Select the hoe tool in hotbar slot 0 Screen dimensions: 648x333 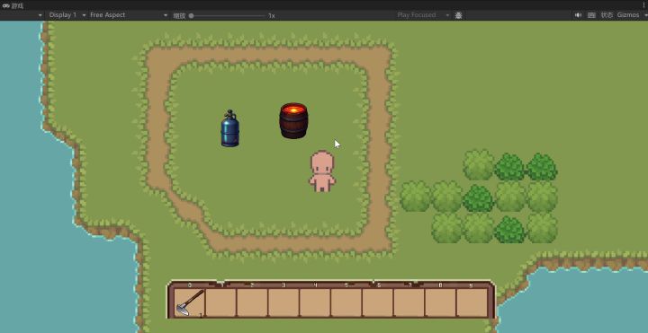point(189,302)
